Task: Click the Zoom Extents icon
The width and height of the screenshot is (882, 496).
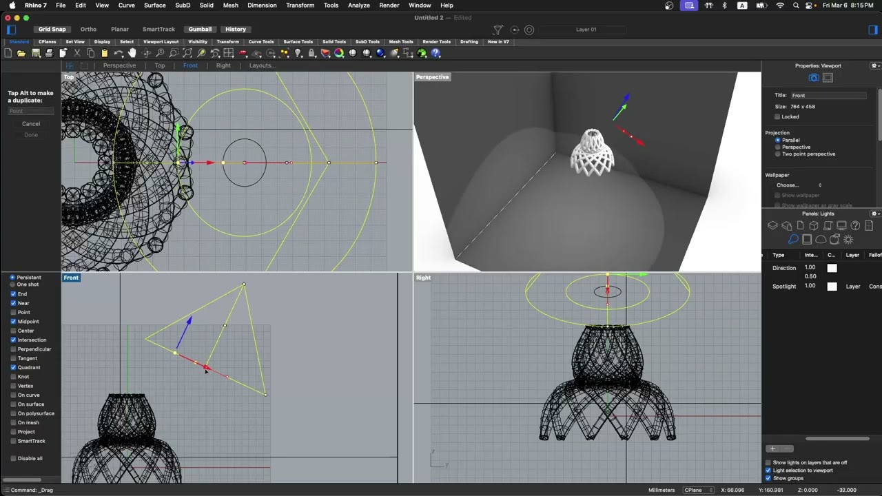Action: [x=187, y=53]
